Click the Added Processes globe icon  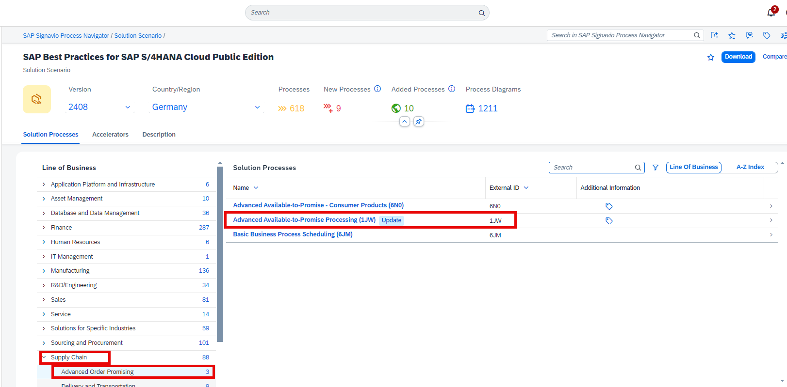[396, 108]
